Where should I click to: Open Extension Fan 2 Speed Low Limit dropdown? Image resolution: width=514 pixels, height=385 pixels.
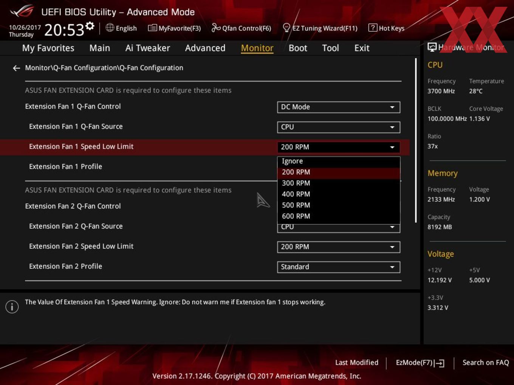pos(339,247)
